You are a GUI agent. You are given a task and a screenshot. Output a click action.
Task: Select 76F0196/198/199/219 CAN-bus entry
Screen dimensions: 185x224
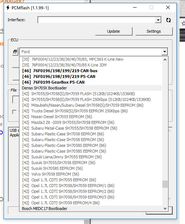(x=91, y=71)
